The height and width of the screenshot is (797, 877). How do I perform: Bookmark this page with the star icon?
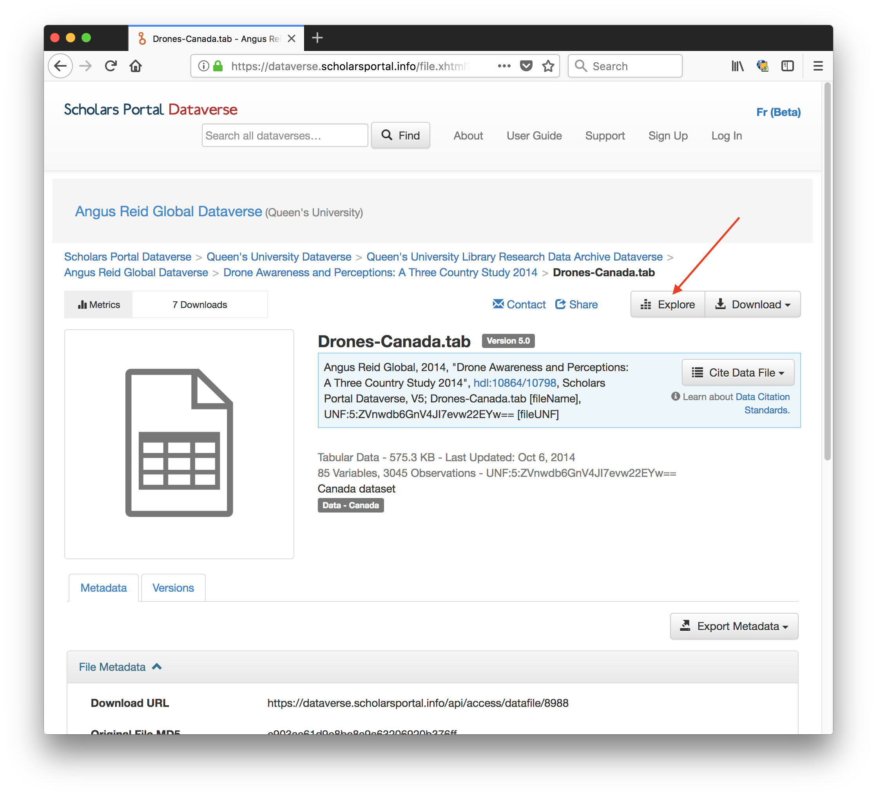pos(548,66)
